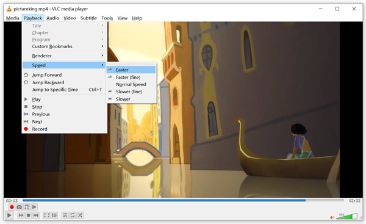
Task: Close the VLC media player window
Action: point(354,9)
